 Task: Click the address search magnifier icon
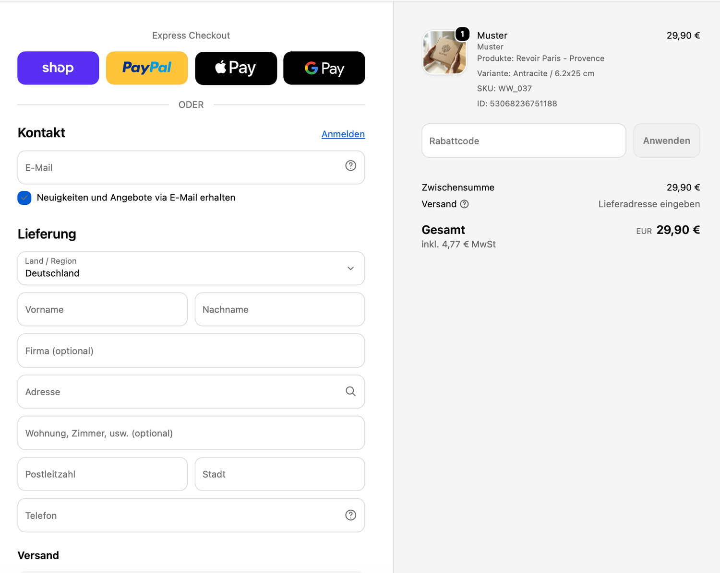(x=351, y=391)
